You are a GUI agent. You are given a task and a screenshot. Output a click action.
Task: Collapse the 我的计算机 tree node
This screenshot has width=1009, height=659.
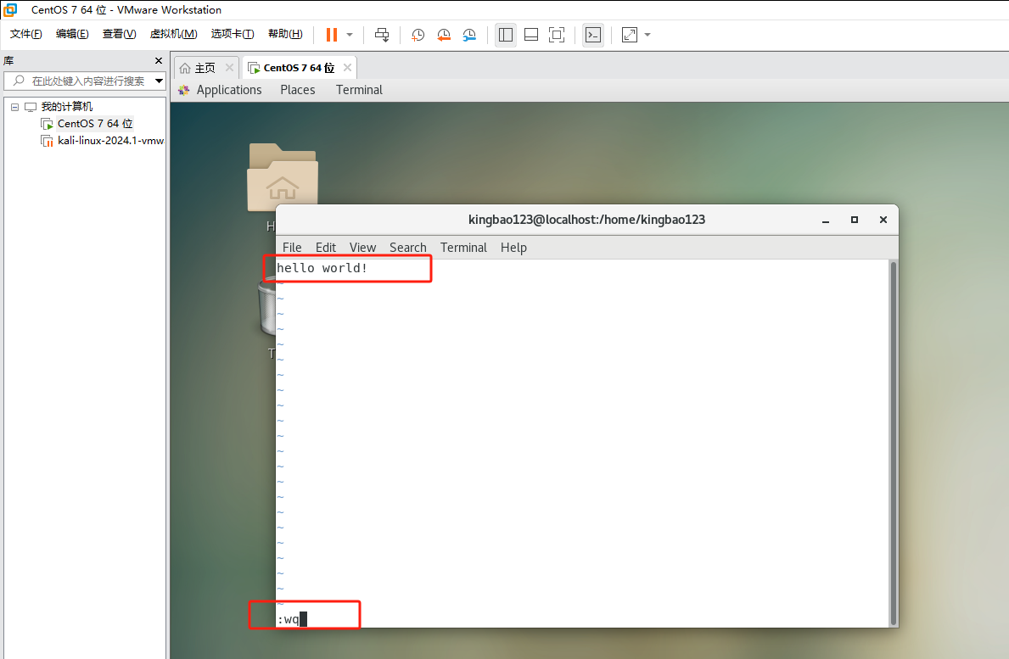pos(14,107)
